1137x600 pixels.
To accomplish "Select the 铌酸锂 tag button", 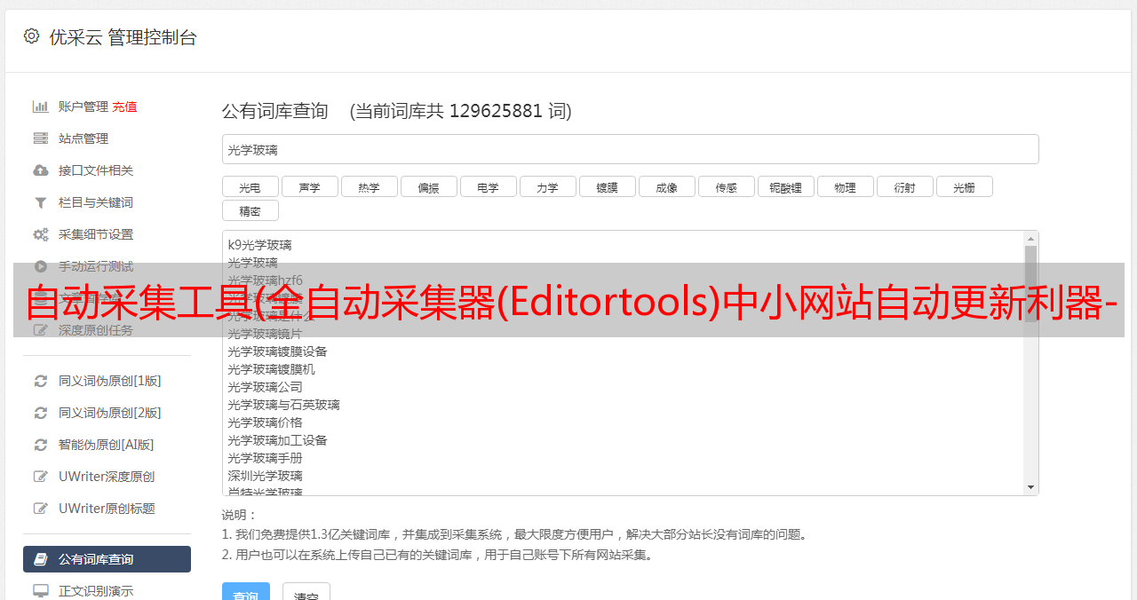I will coord(786,186).
